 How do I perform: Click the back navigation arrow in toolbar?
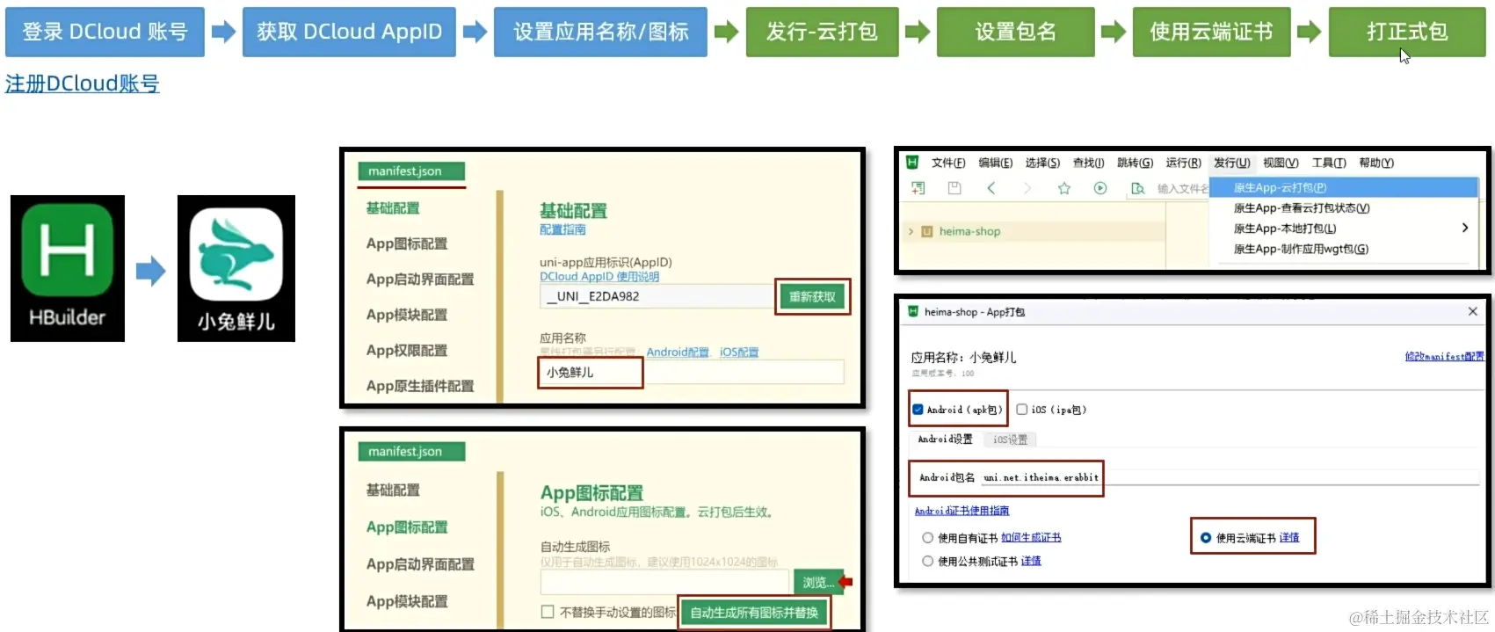point(991,188)
